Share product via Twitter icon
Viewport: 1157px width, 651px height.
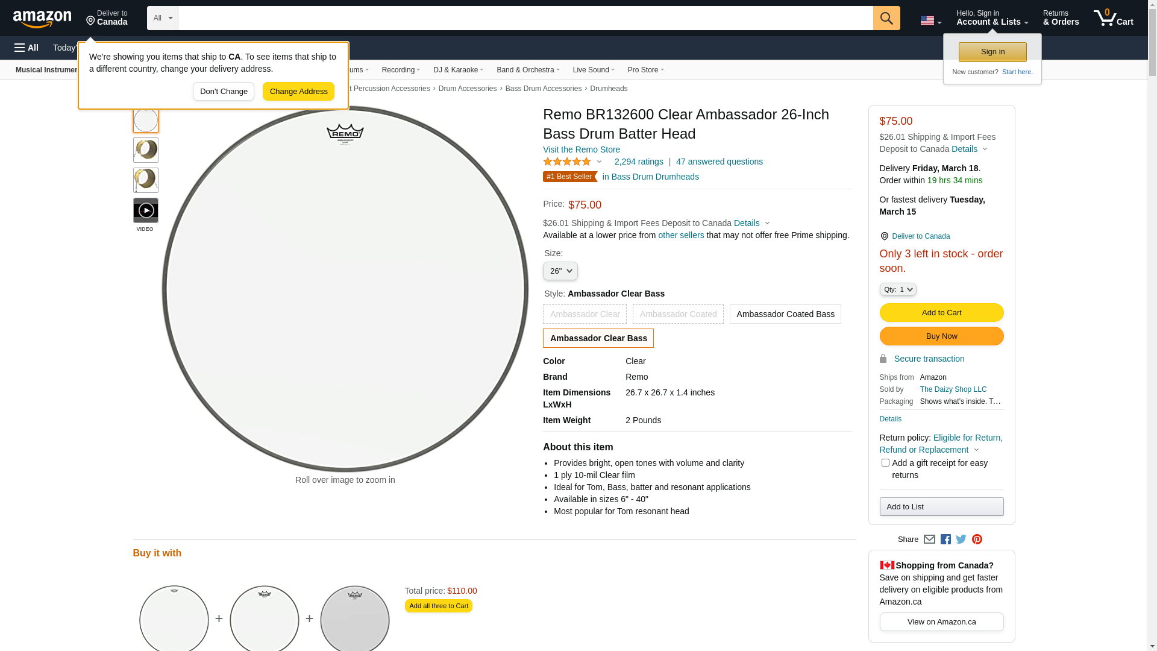click(x=961, y=539)
